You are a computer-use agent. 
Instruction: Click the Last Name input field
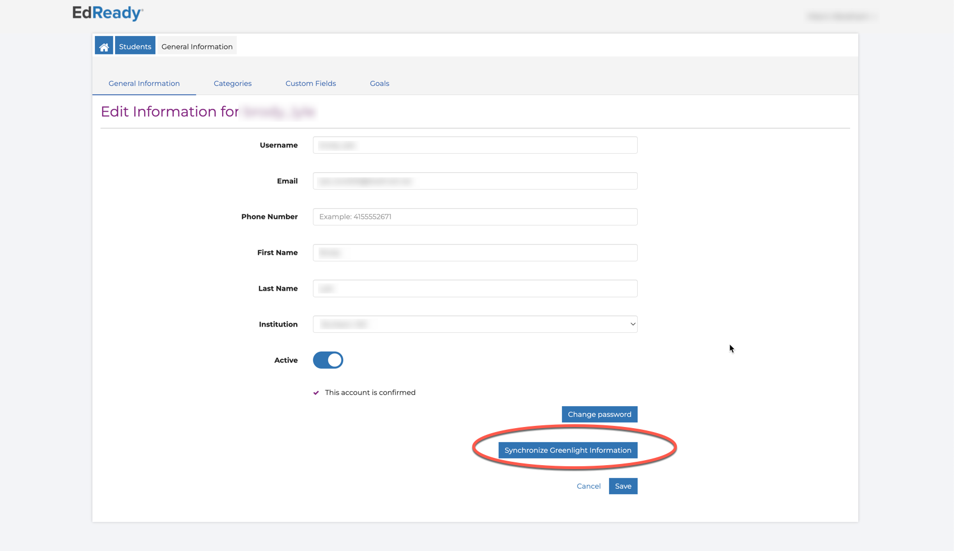(474, 288)
